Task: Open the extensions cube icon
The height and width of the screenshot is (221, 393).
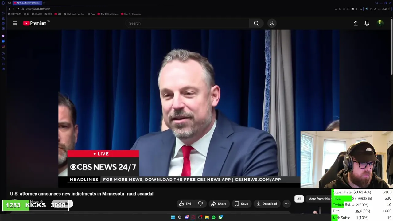Action: pos(371,9)
